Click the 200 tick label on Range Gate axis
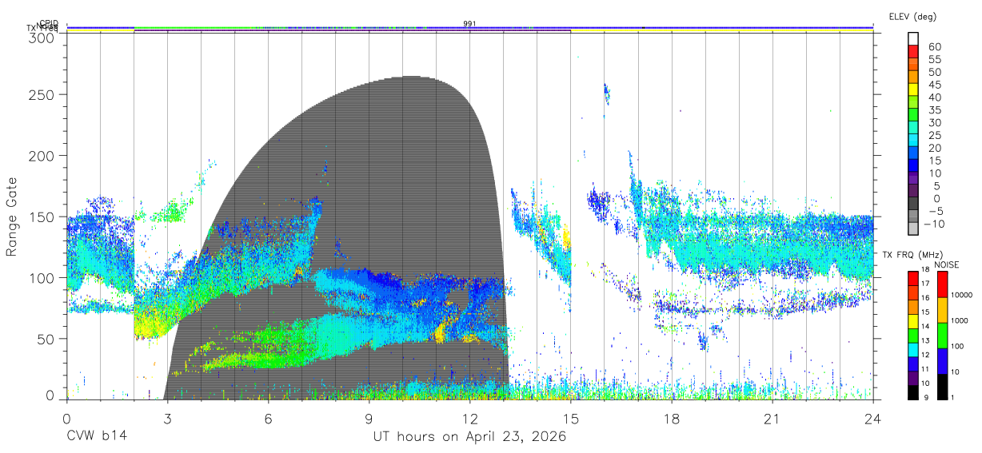Screen dimensions: 982x453 coord(43,155)
